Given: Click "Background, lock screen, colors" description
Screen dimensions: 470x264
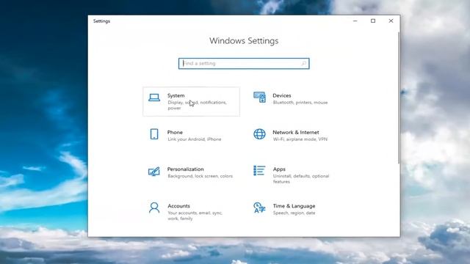Looking at the screenshot, I should [x=200, y=176].
